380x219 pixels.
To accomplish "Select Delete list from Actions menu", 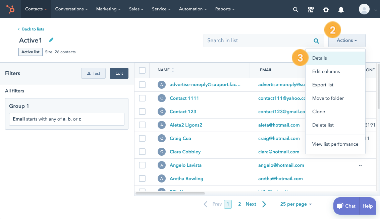I will coord(335,125).
